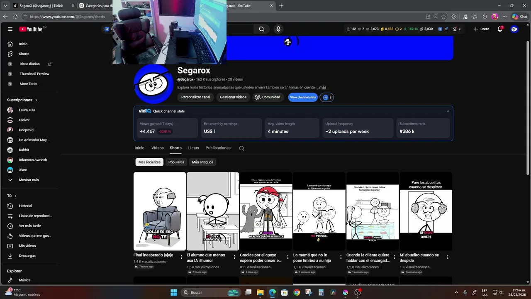Switch to Videos channel tab

158,148
